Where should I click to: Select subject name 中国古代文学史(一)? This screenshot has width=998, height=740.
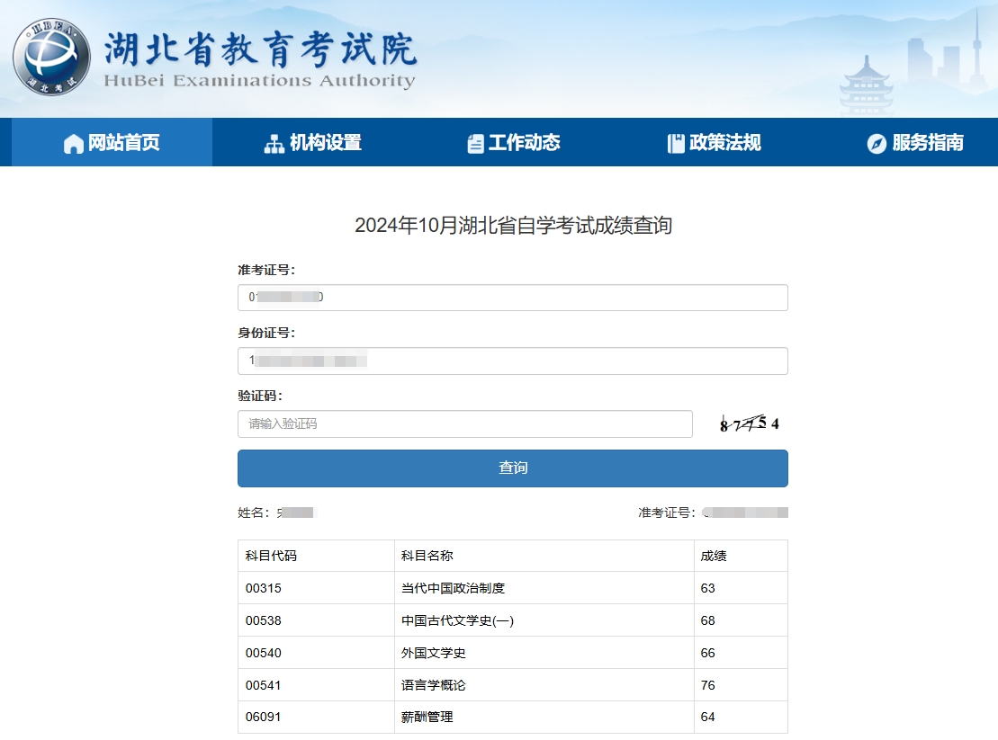458,620
